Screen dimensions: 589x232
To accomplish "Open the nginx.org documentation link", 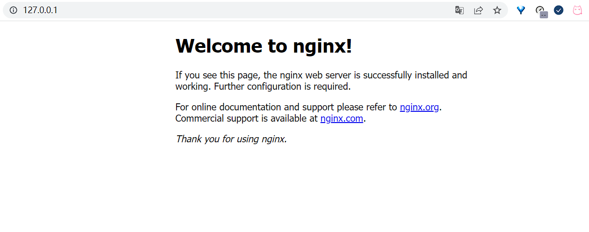I will coord(419,107).
